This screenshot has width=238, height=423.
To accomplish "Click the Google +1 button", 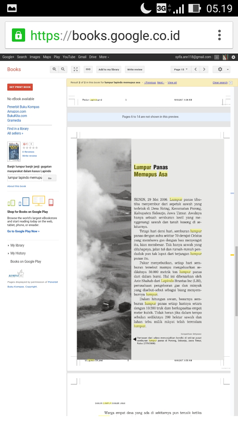I will pos(25,144).
